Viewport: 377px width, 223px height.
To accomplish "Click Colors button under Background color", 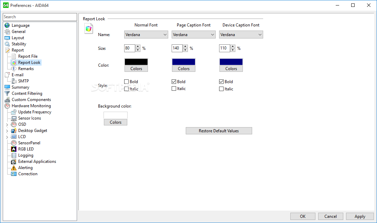I will tap(116, 122).
